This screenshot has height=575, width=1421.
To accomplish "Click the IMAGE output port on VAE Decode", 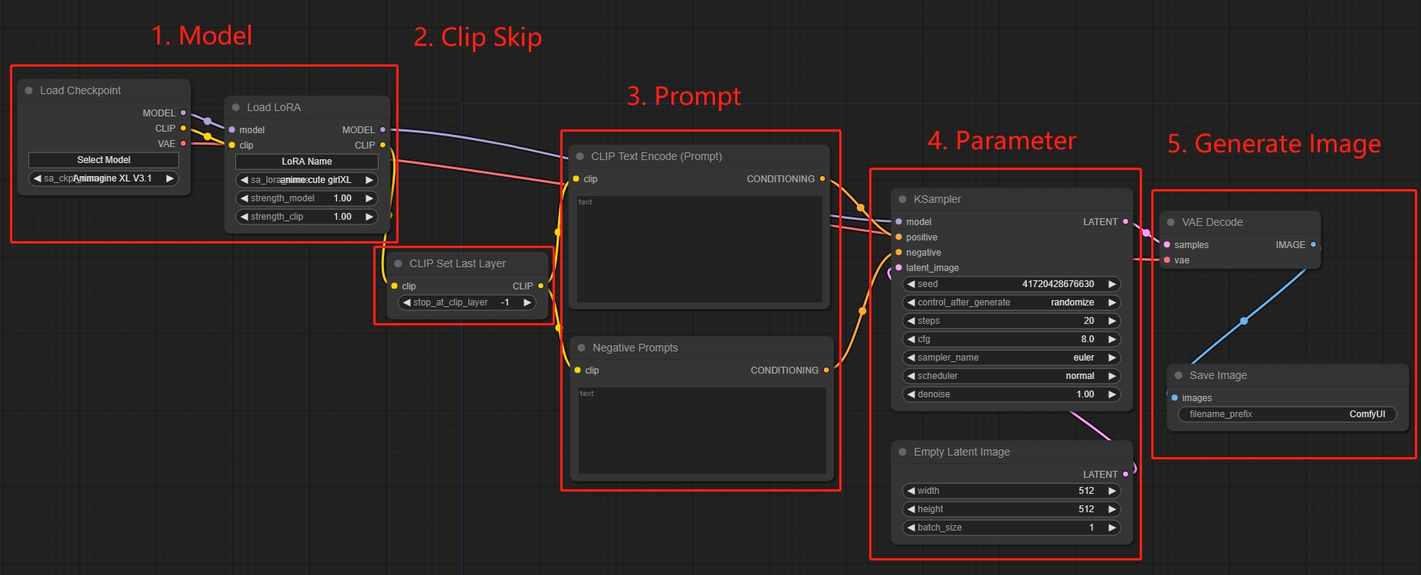I will 1313,245.
